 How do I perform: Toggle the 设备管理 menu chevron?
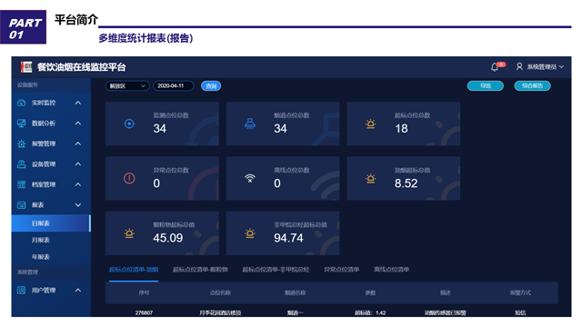click(78, 163)
